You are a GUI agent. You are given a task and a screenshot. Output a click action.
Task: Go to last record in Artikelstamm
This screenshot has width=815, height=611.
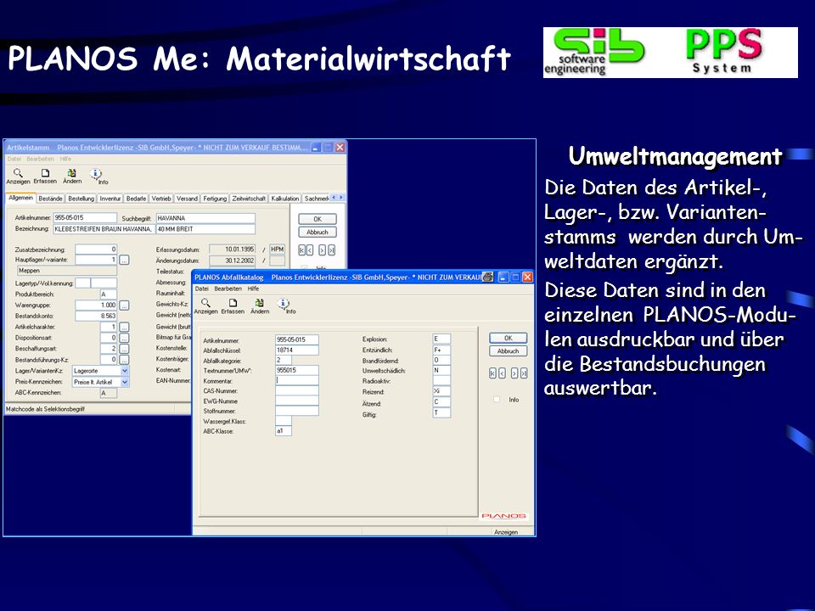click(x=332, y=250)
